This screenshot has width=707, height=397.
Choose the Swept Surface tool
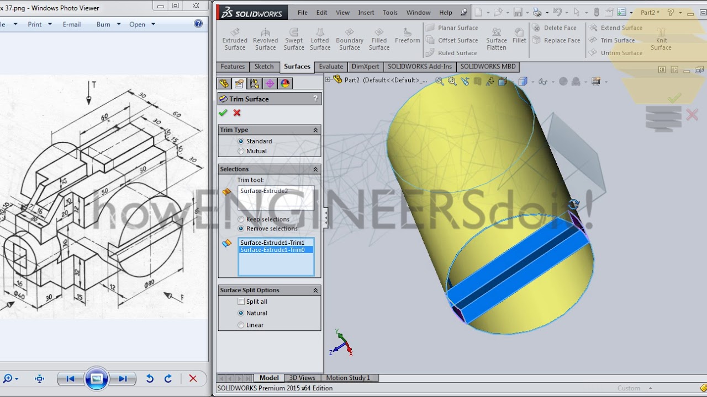[x=294, y=40]
